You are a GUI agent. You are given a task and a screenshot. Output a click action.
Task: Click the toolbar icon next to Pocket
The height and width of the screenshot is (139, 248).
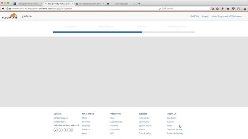pyautogui.click(x=239, y=8)
